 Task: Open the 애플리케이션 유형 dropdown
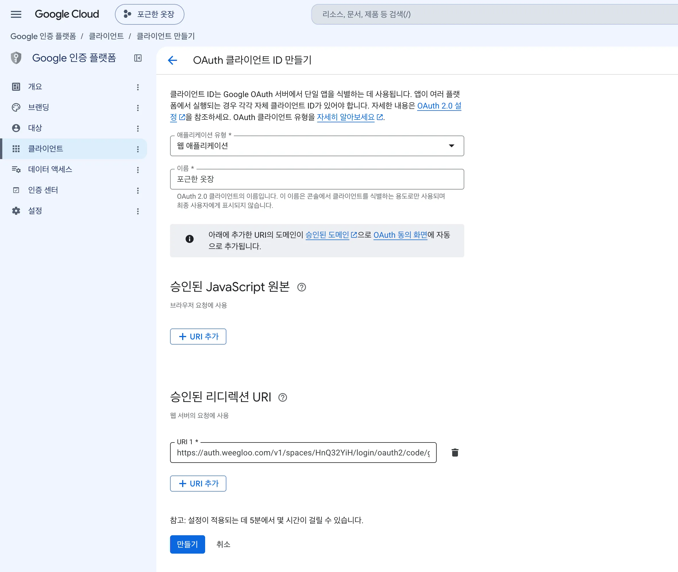(x=317, y=146)
